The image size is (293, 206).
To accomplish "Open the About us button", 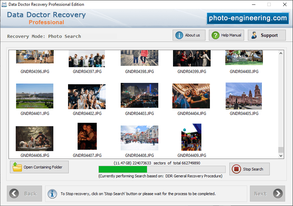I will click(189, 35).
